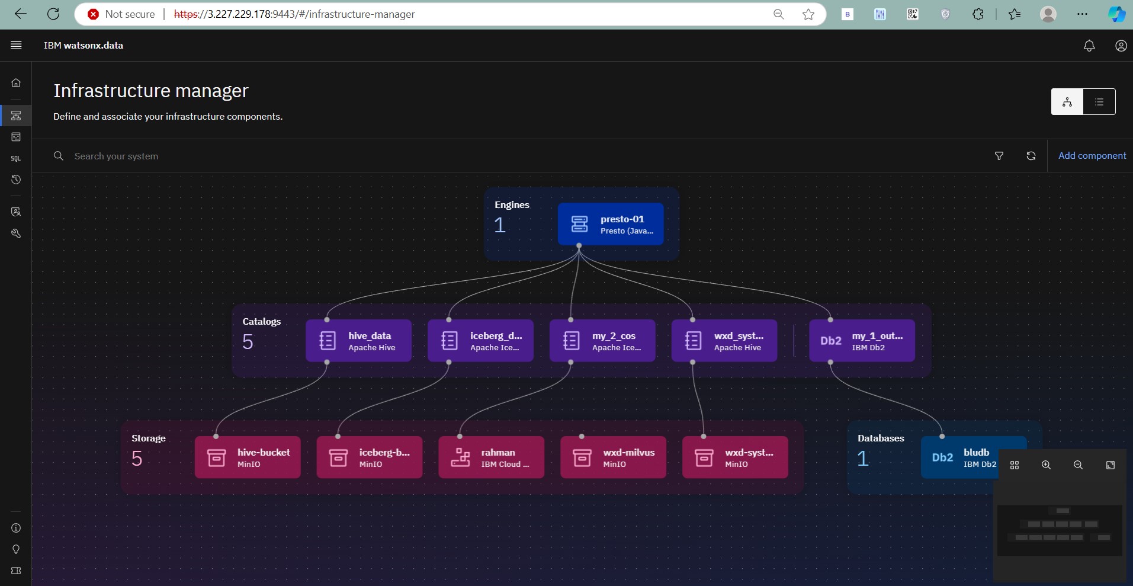This screenshot has height=586, width=1133.
Task: Open the Copilot sidebar icon
Action: 1116,14
